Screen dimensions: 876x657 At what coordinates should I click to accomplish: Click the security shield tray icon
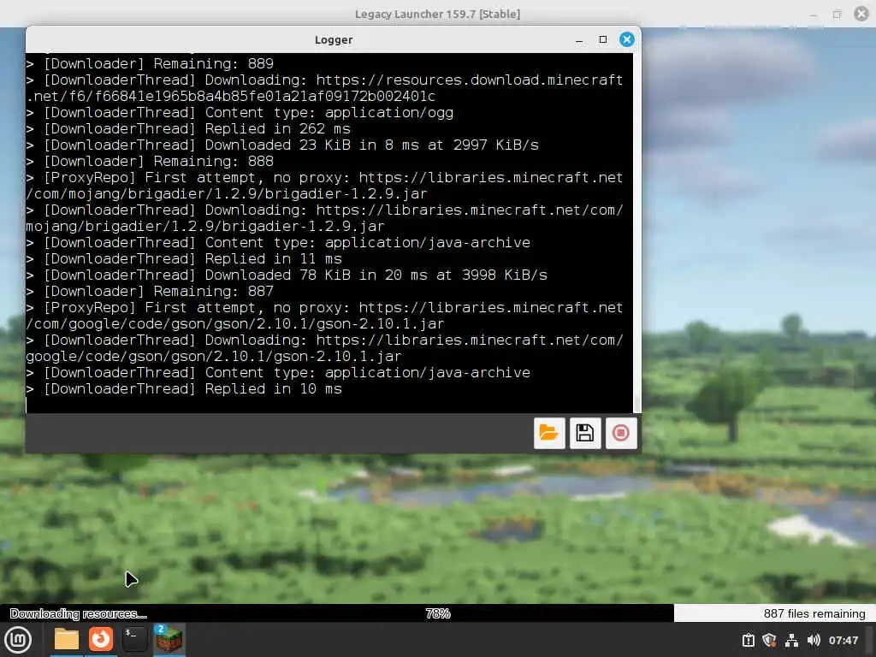[x=769, y=640]
